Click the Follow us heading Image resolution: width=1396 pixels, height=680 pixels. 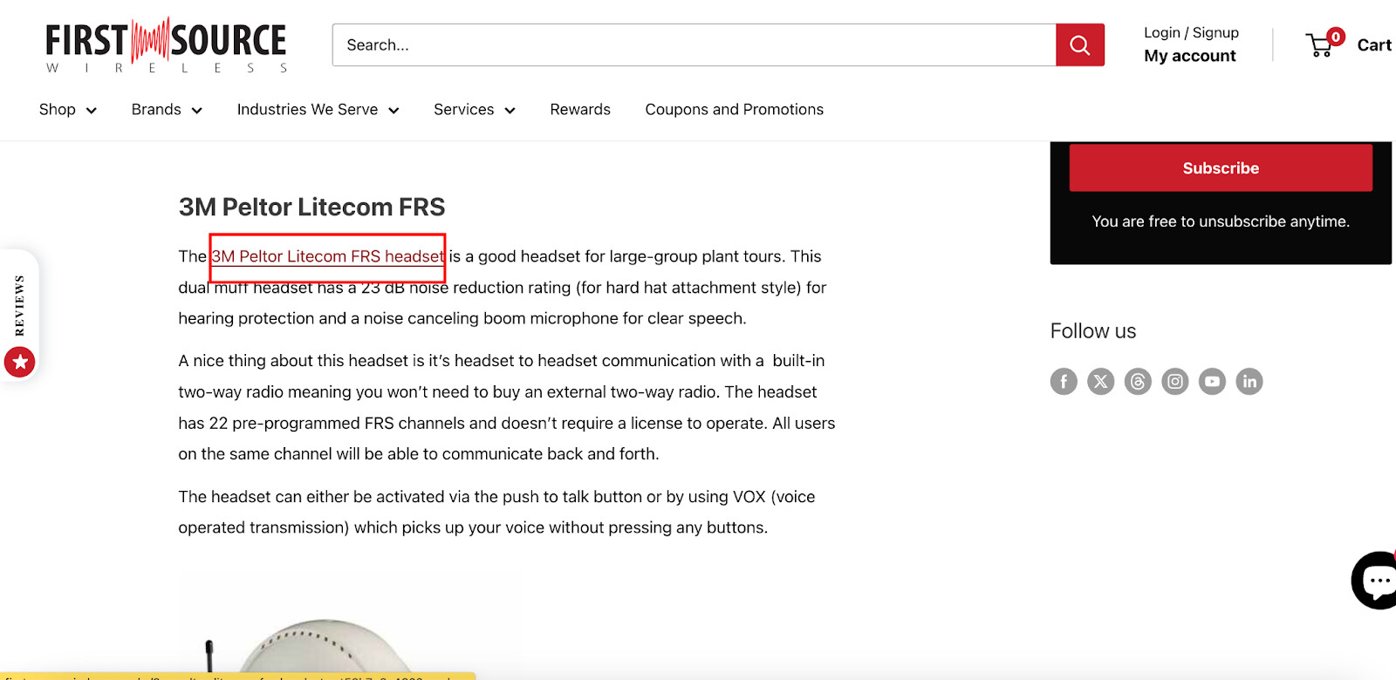(x=1093, y=331)
